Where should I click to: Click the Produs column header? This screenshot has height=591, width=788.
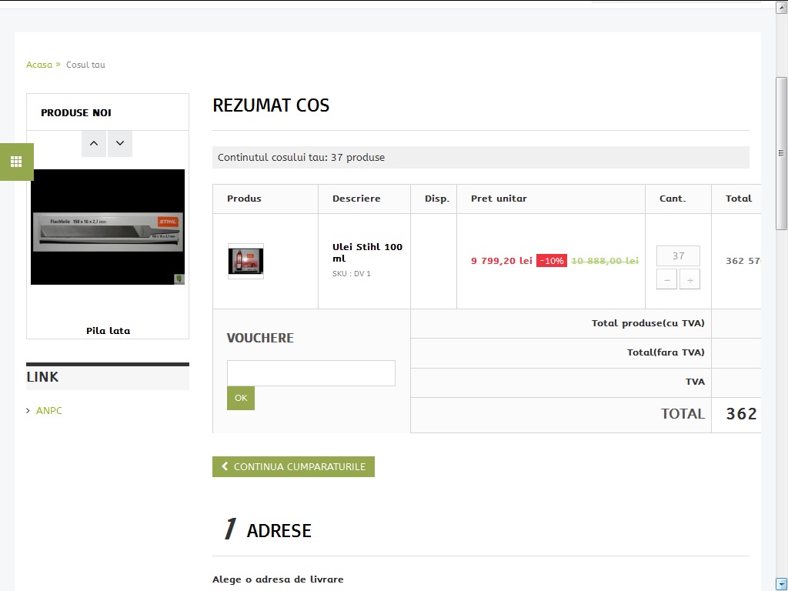(x=244, y=199)
